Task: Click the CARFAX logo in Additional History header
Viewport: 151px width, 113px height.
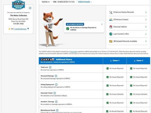Action: coord(47,60)
